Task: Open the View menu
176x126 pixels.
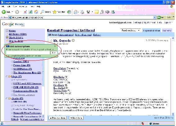Action: [15, 7]
